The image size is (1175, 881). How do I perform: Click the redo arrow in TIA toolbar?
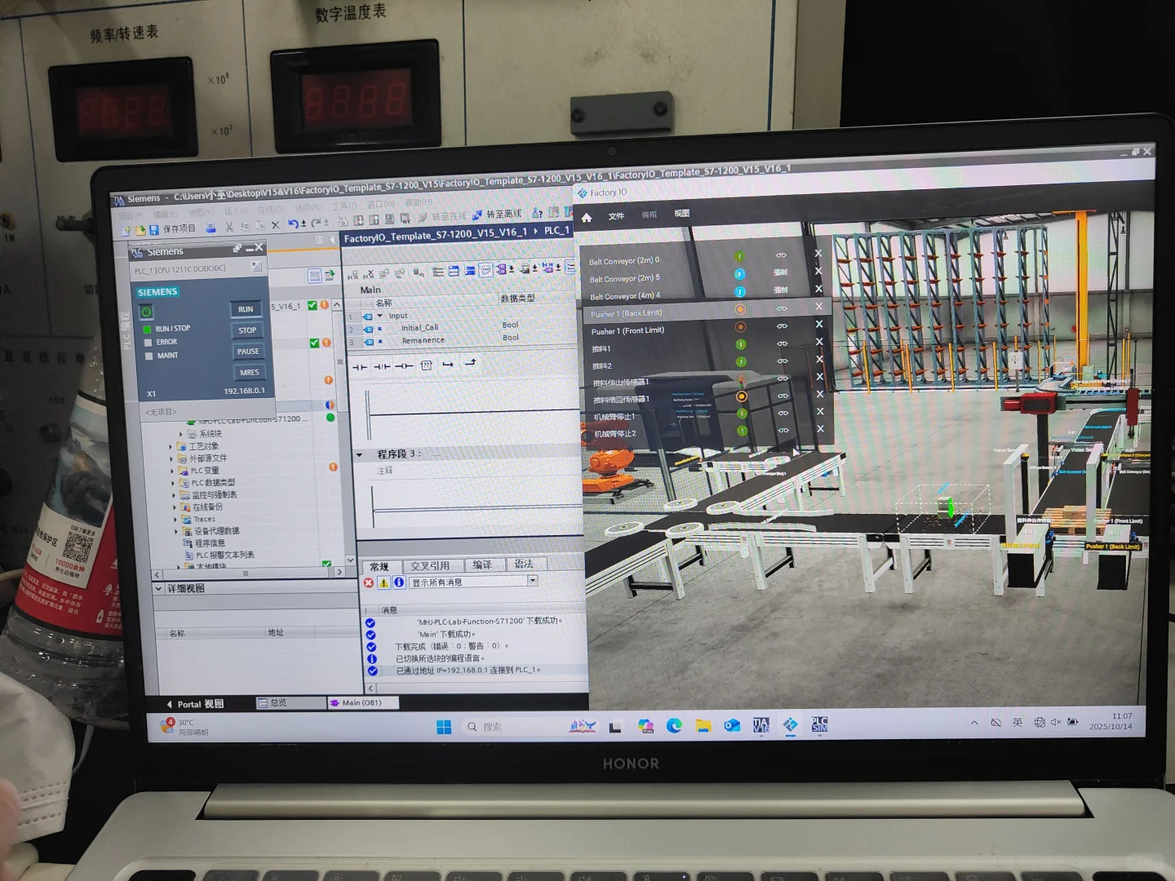coord(315,223)
